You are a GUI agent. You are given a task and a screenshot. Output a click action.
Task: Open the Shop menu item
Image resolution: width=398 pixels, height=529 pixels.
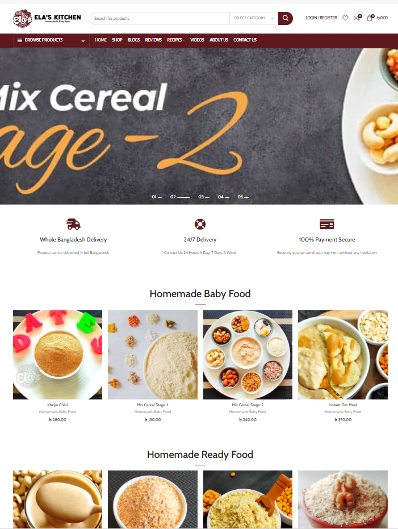[x=117, y=40]
